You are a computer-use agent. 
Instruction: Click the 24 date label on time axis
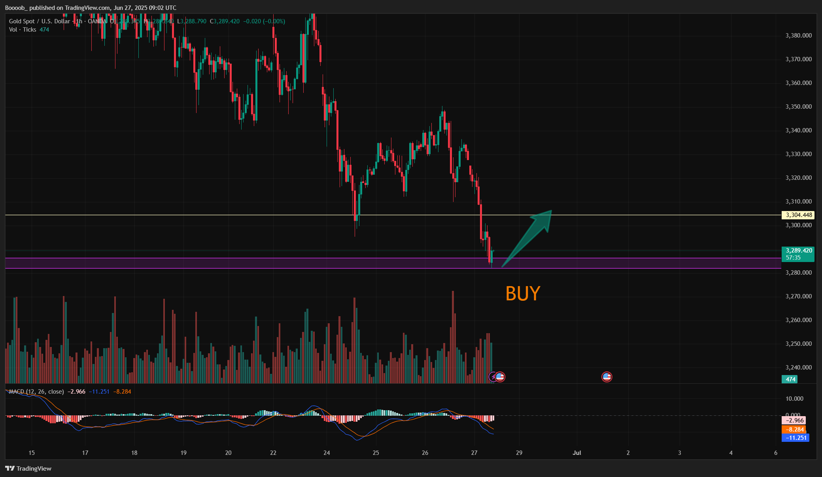click(x=327, y=453)
